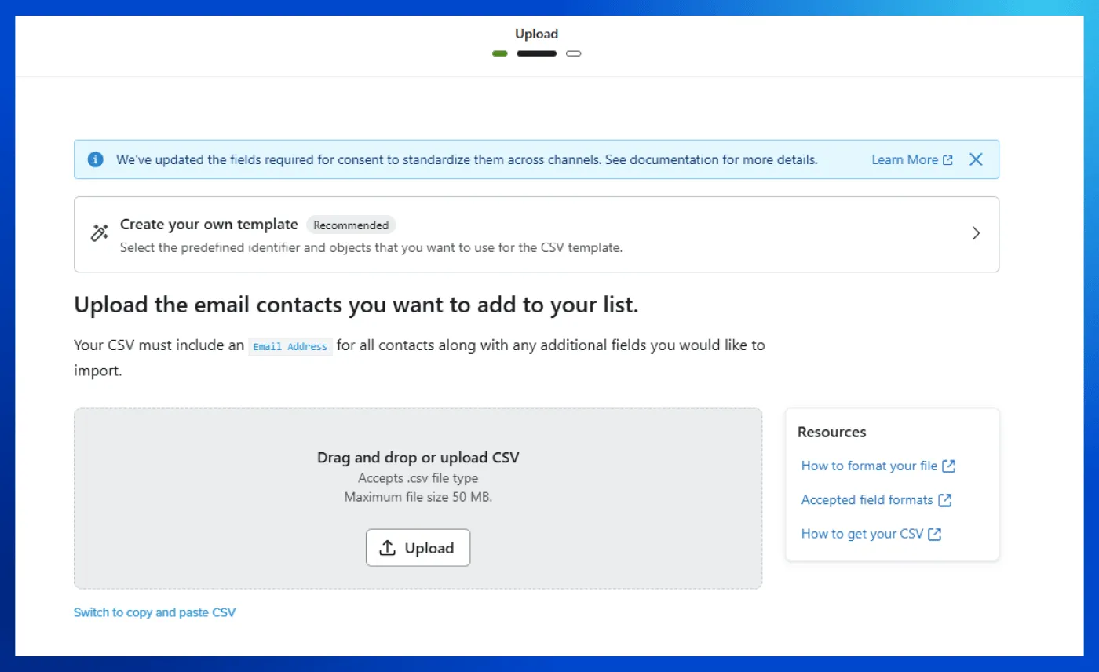Click external icon next to Accepted field formats

(945, 500)
